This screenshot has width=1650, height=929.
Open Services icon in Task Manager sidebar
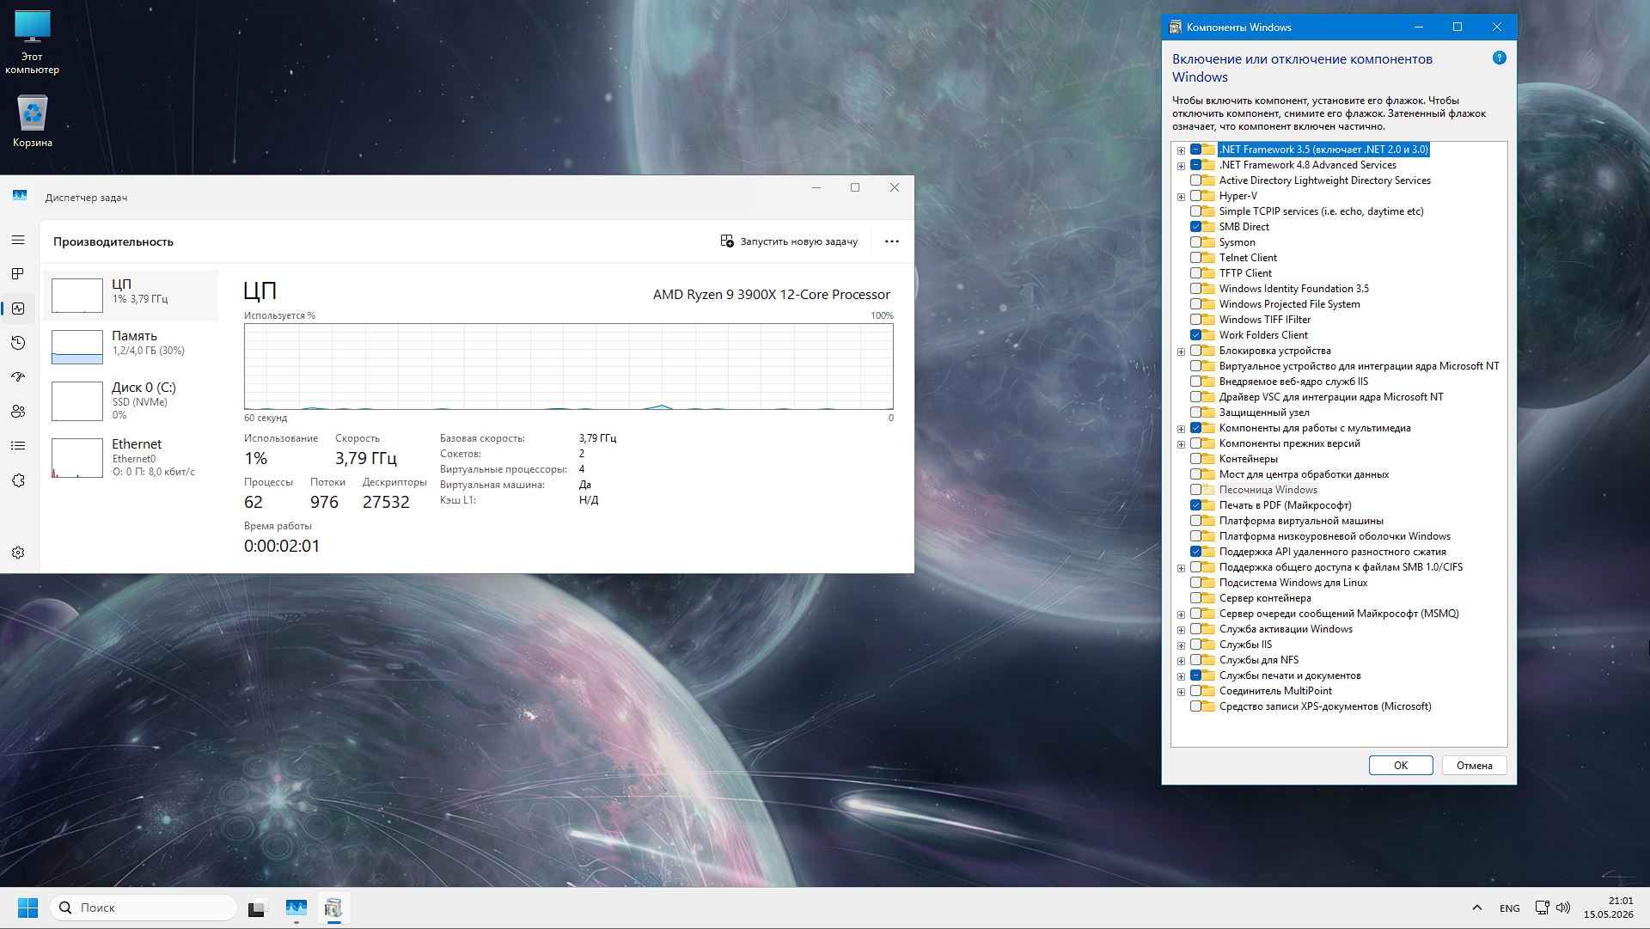click(x=18, y=480)
